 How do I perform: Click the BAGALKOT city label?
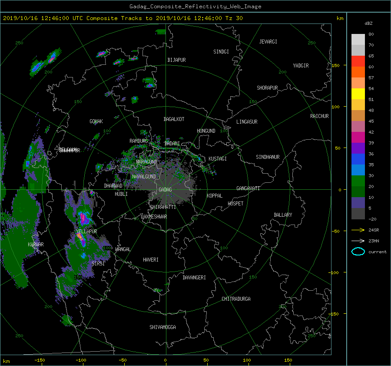pos(174,119)
